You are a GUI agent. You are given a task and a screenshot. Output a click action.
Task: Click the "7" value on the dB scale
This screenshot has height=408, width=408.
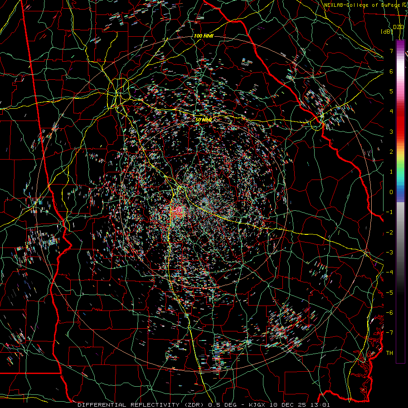pos(391,51)
